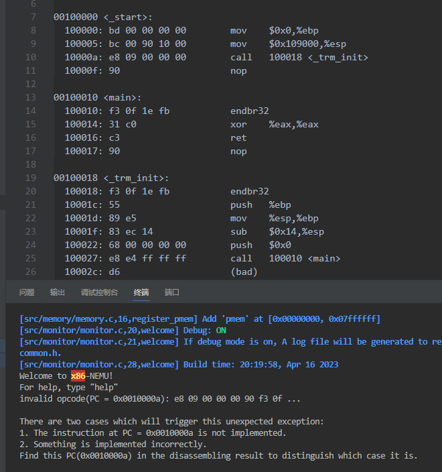Click the 'Find this PC(0x0010000a)' line
442x472 pixels.
pyautogui.click(x=218, y=456)
